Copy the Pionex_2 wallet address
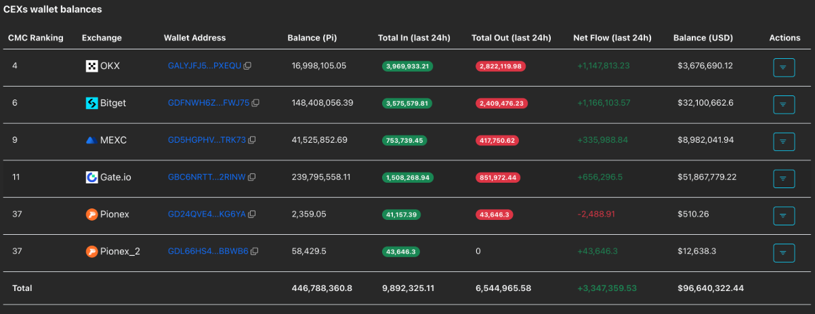Viewport: 815px width, 314px height. click(x=255, y=251)
